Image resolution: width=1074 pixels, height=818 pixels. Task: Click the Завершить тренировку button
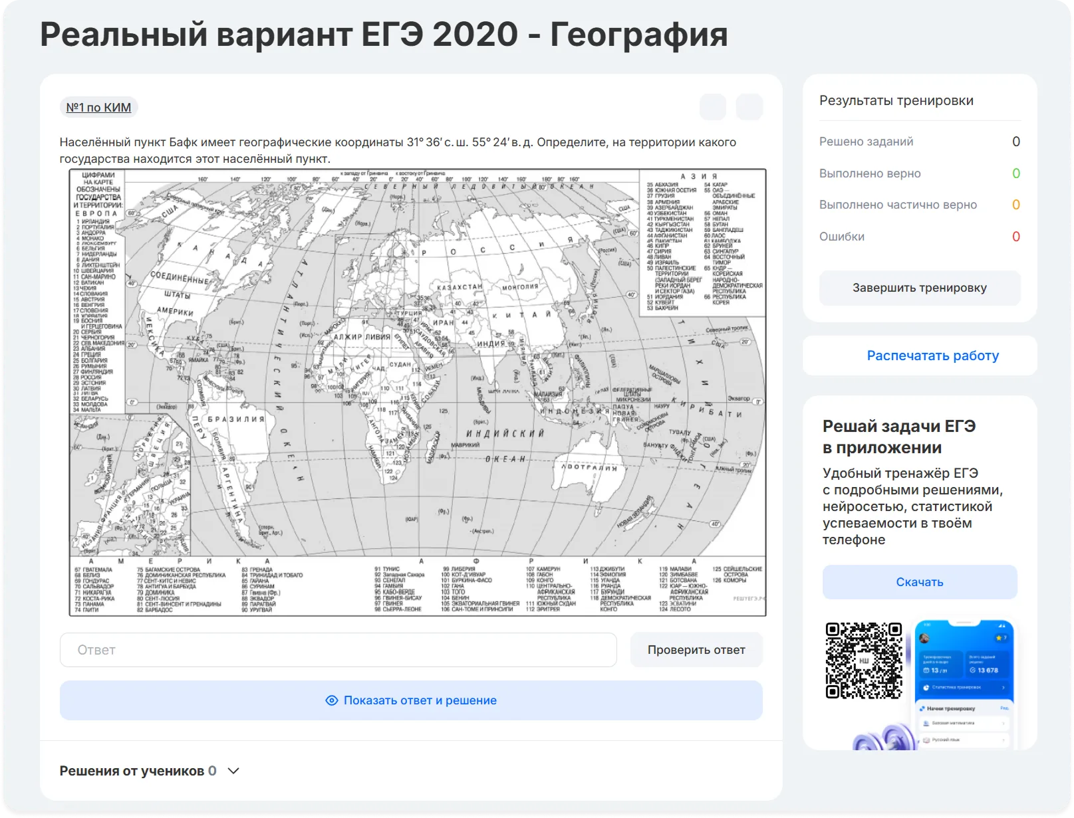point(920,288)
